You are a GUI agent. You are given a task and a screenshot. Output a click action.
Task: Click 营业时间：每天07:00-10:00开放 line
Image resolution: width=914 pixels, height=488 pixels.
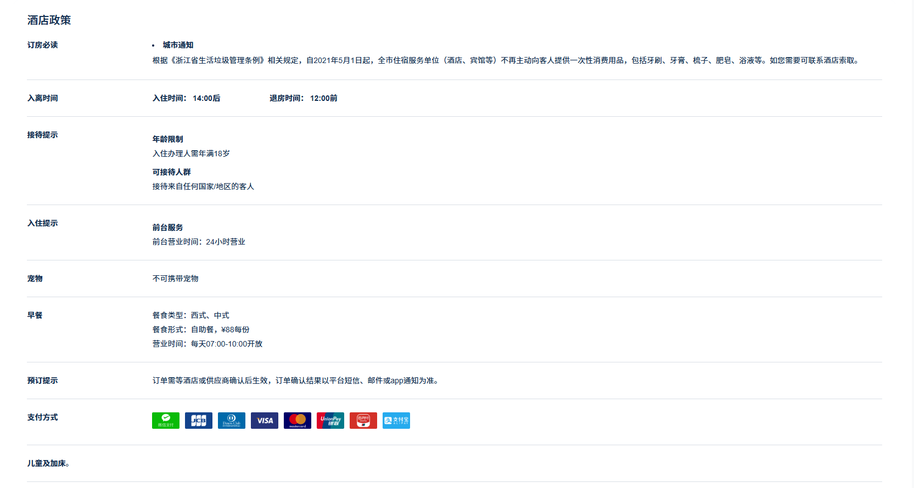point(208,344)
